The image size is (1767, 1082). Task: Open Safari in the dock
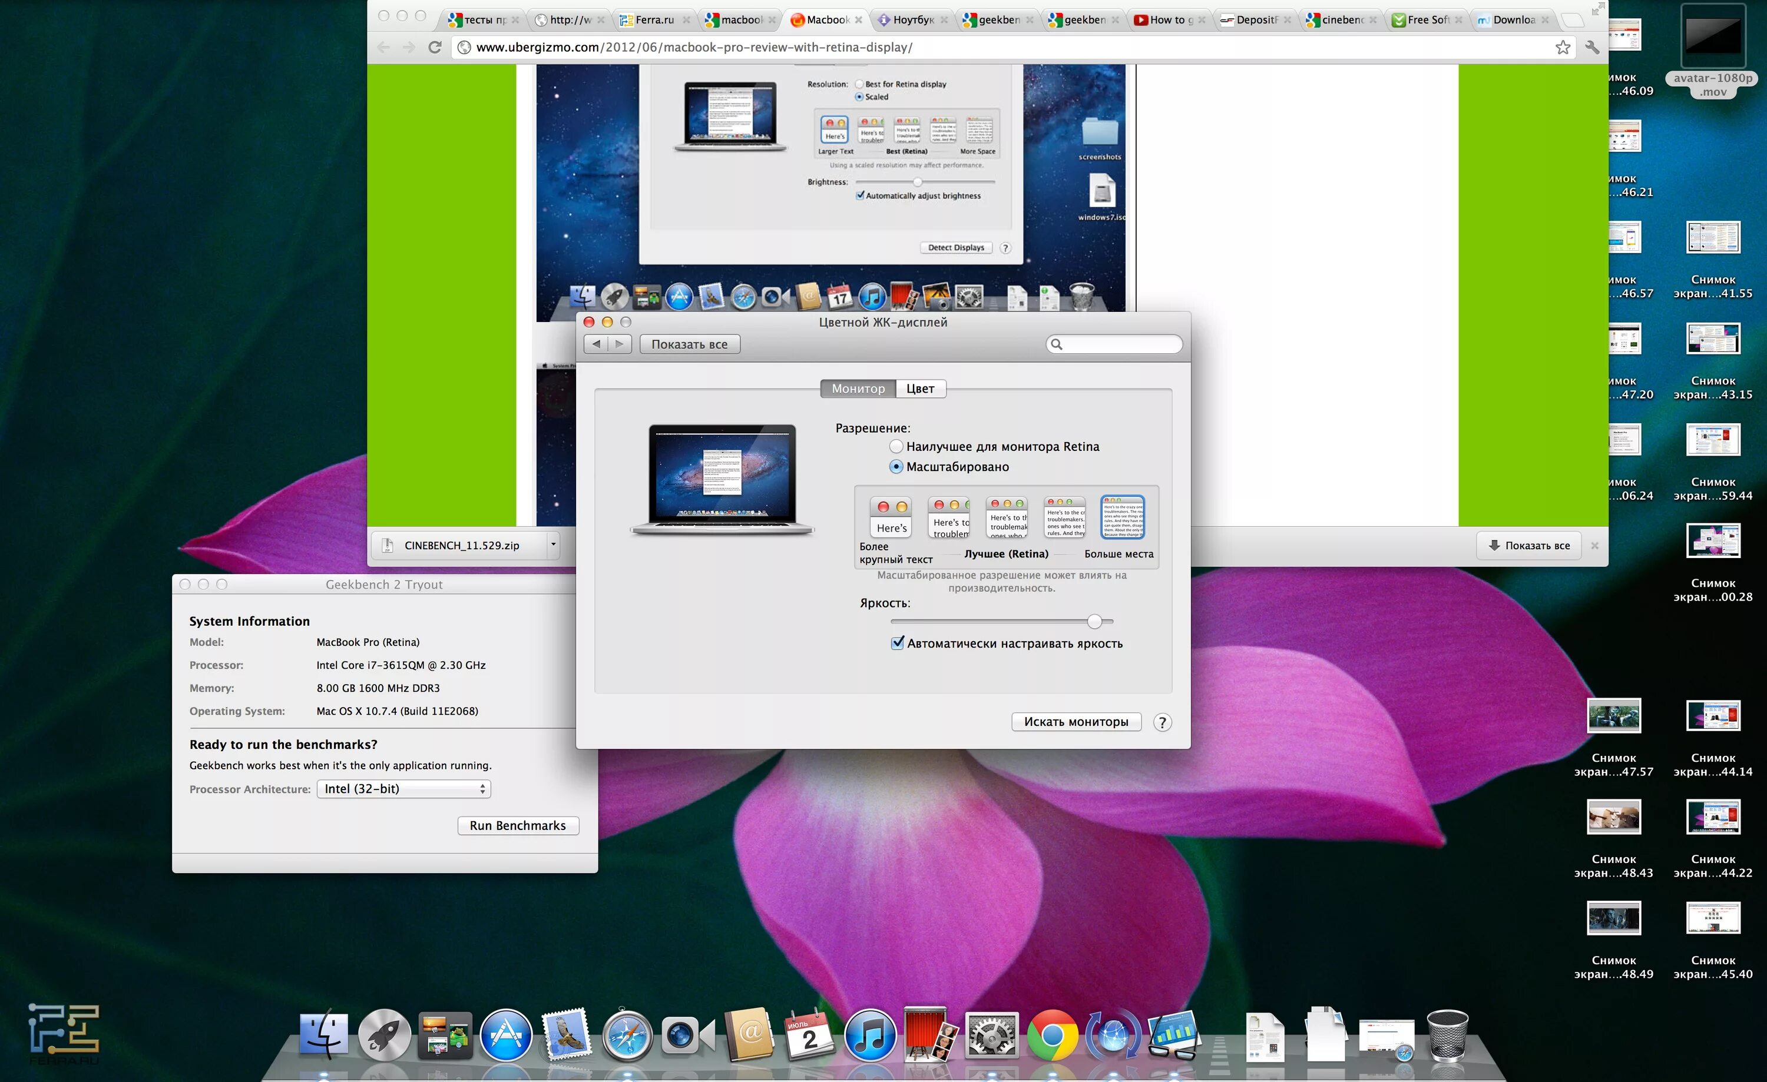point(627,1035)
